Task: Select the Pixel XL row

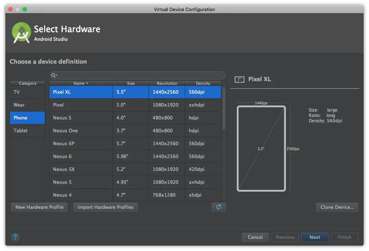Action: pos(135,92)
